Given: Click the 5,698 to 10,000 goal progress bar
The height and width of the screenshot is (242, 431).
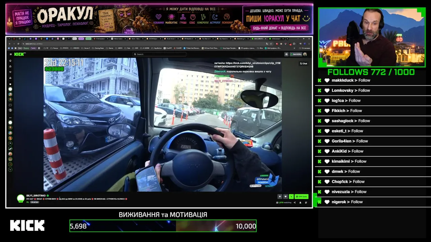Looking at the screenshot, I should pyautogui.click(x=163, y=226).
